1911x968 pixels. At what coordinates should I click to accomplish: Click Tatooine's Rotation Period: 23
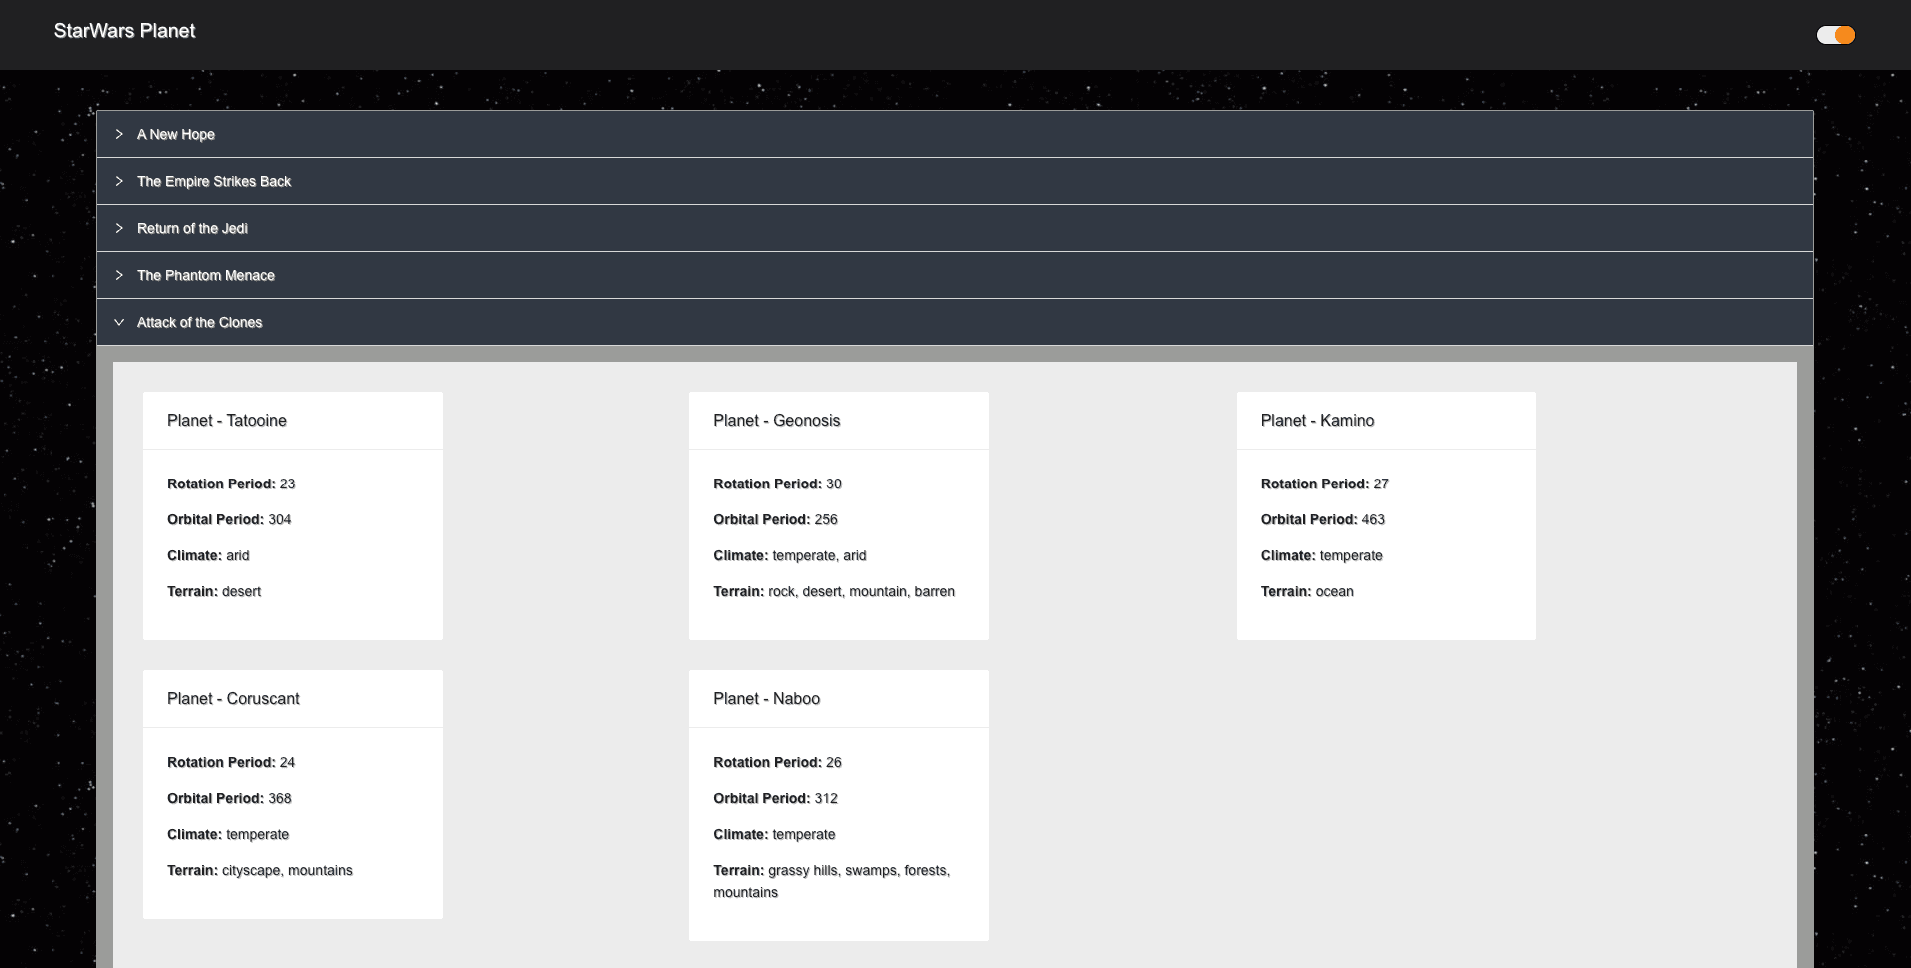(x=231, y=484)
